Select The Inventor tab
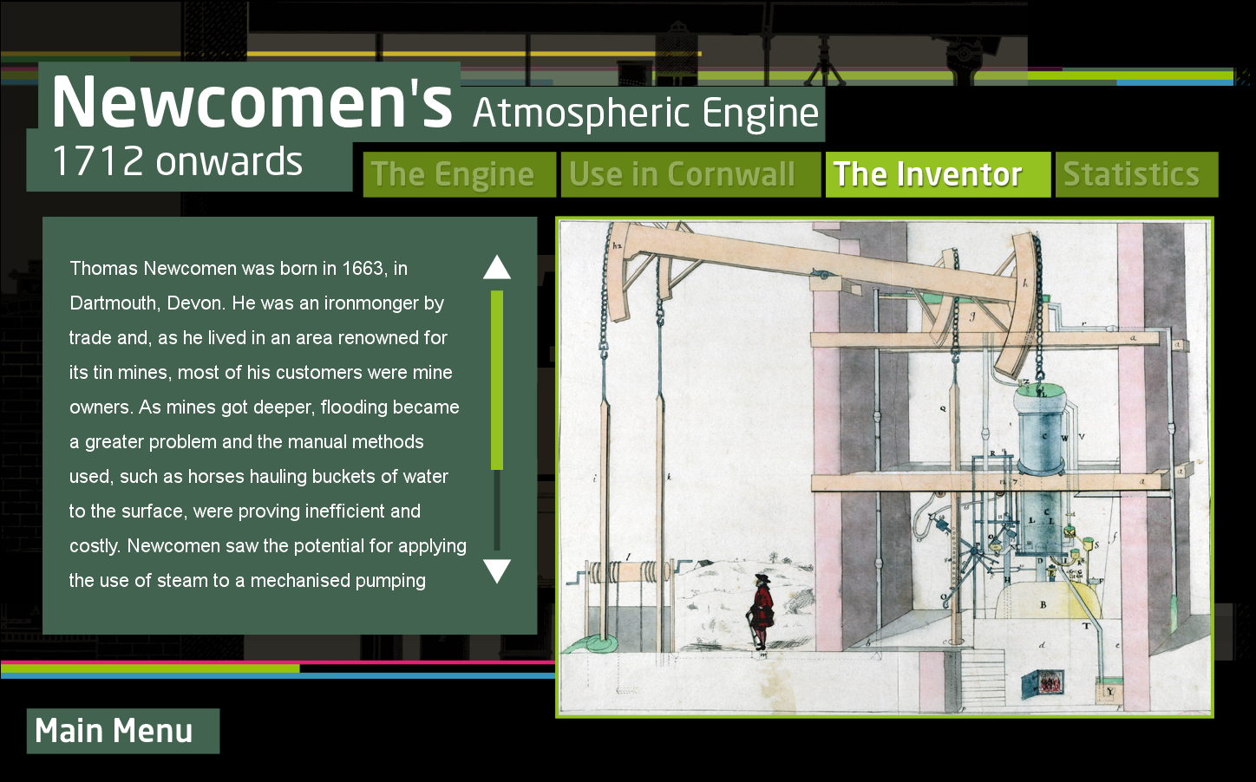Image resolution: width=1256 pixels, height=782 pixels. pos(938,174)
